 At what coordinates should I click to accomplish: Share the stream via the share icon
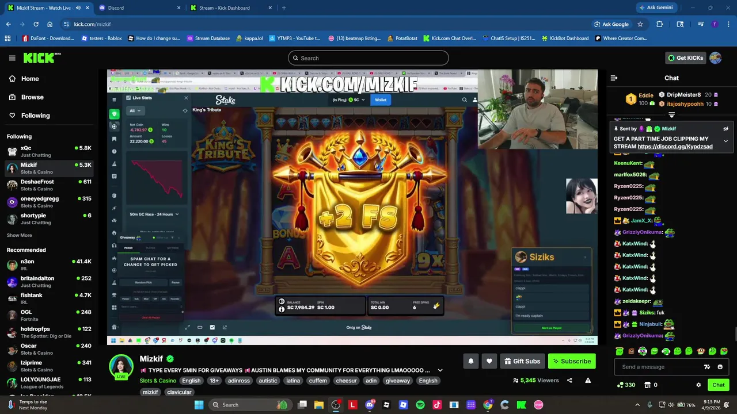click(569, 381)
